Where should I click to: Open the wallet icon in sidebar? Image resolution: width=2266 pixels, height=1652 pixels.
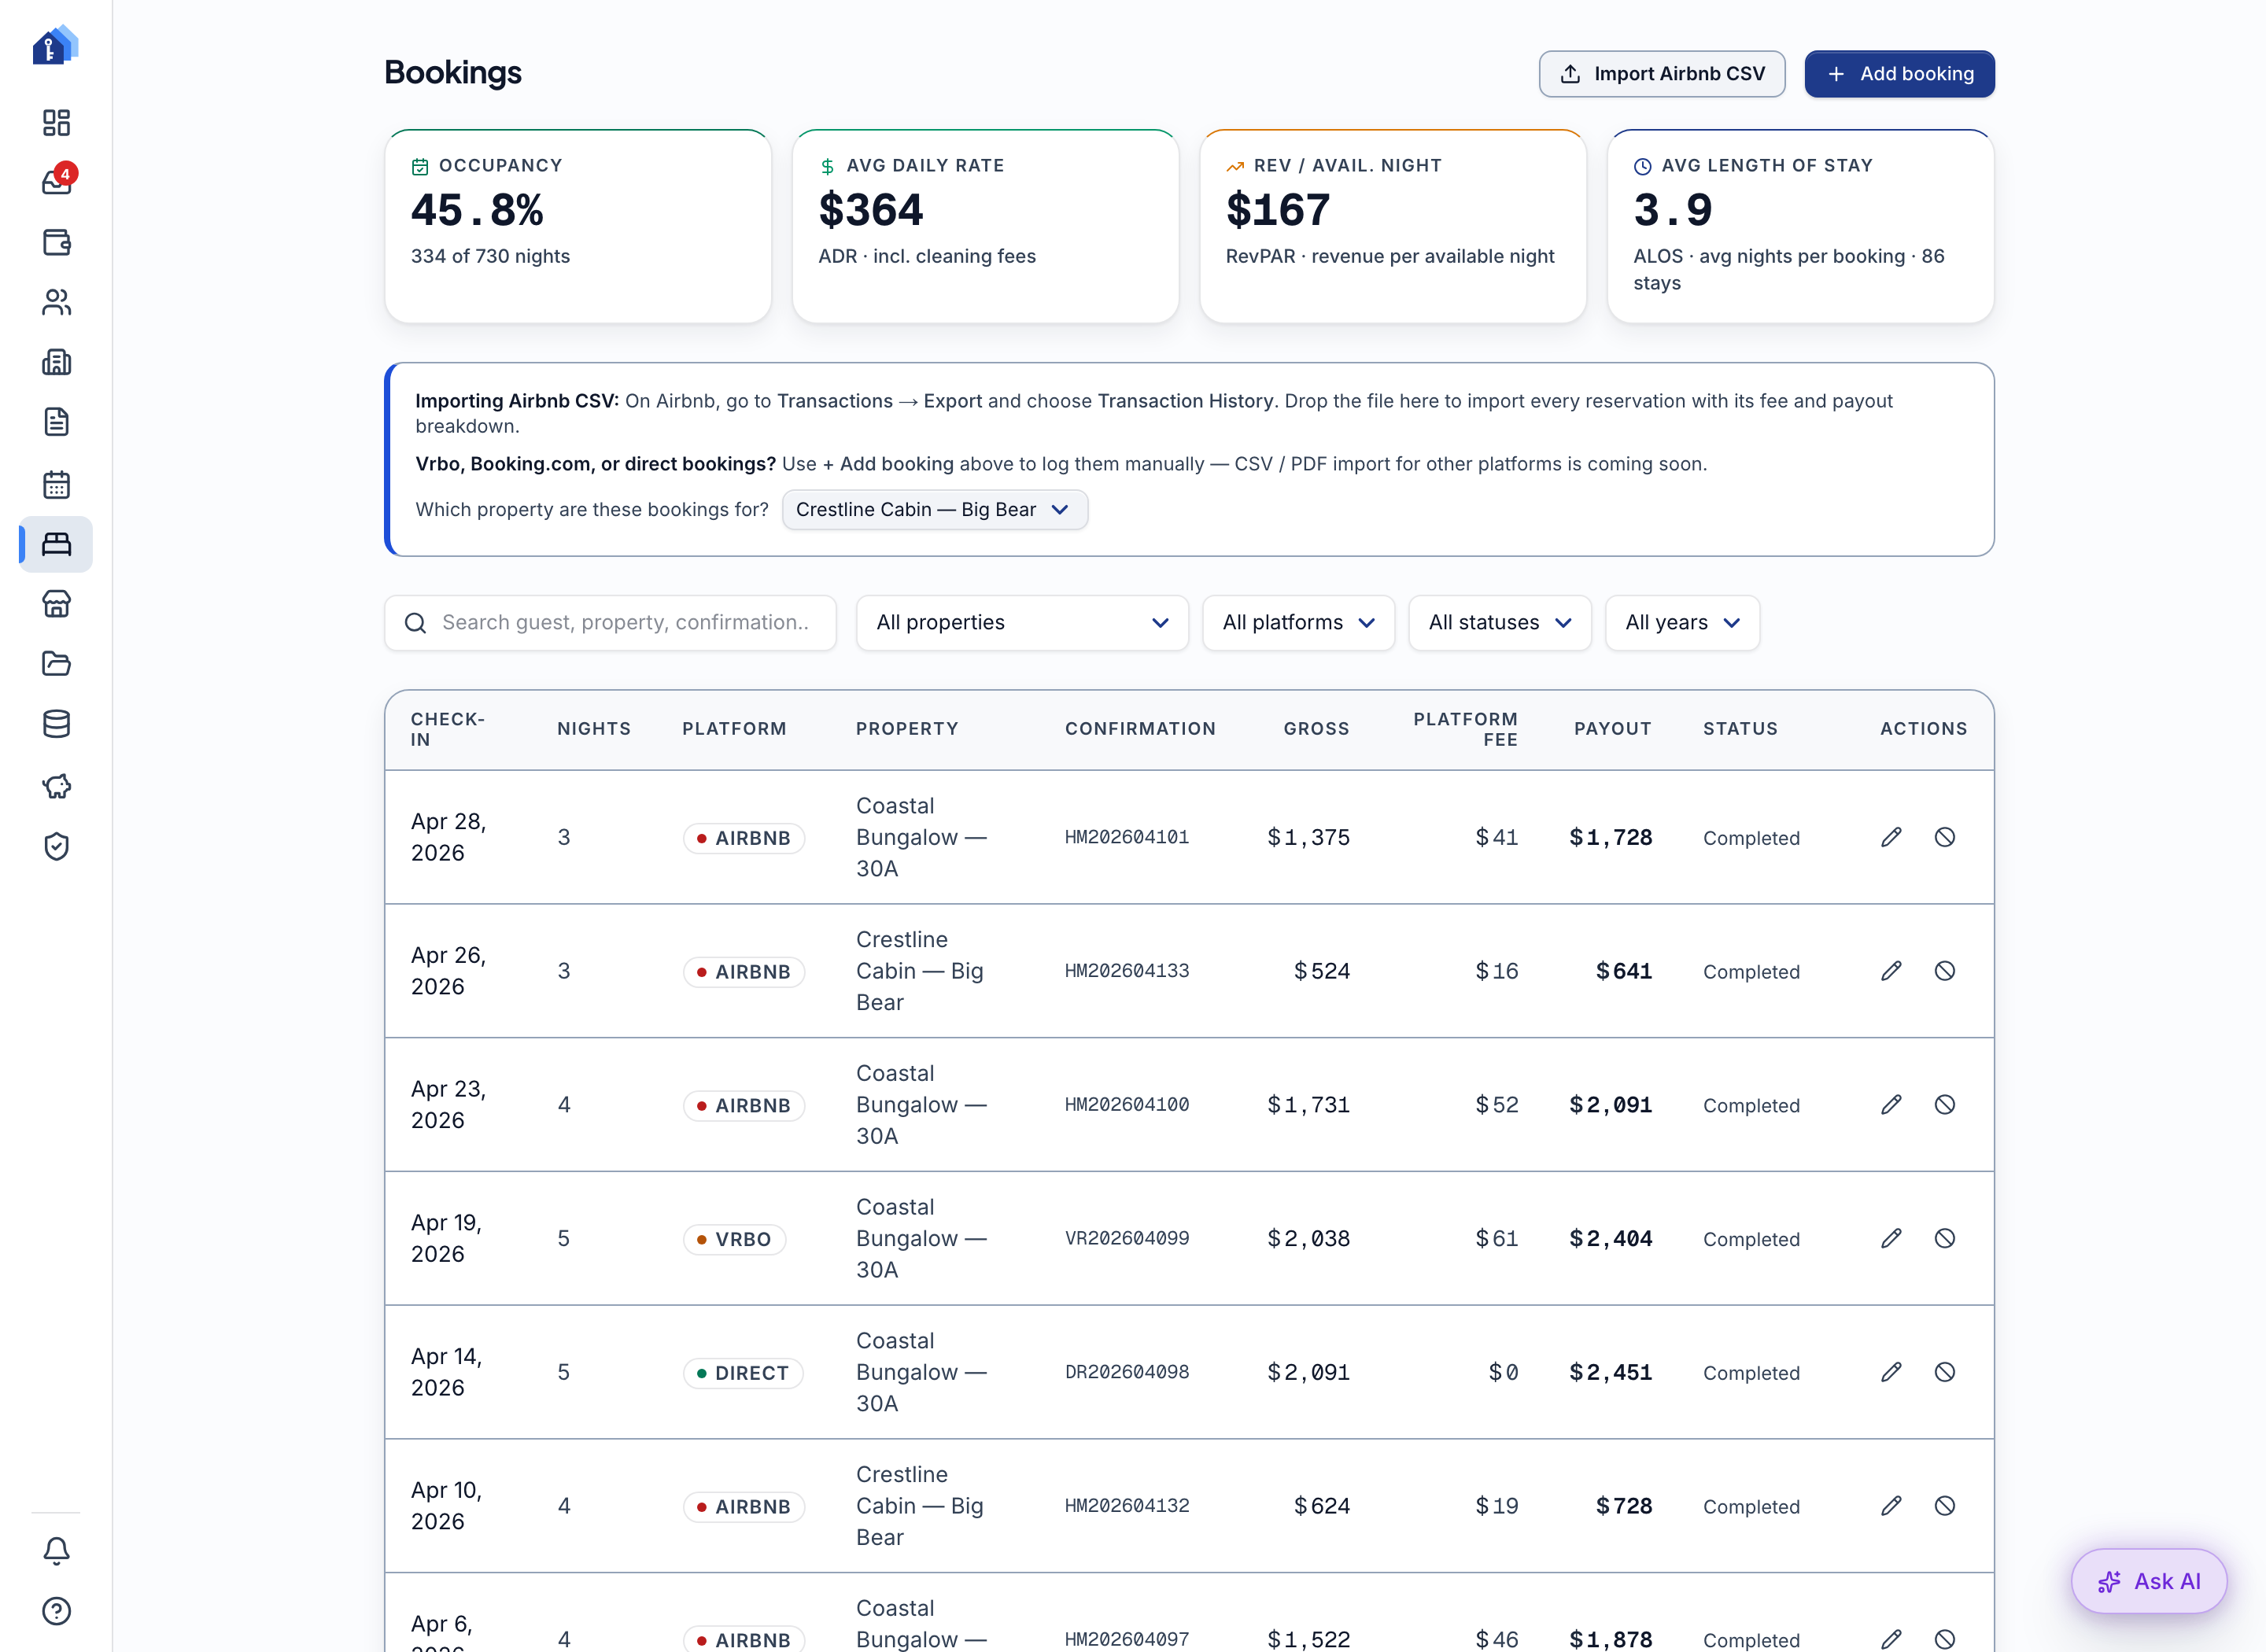(56, 242)
